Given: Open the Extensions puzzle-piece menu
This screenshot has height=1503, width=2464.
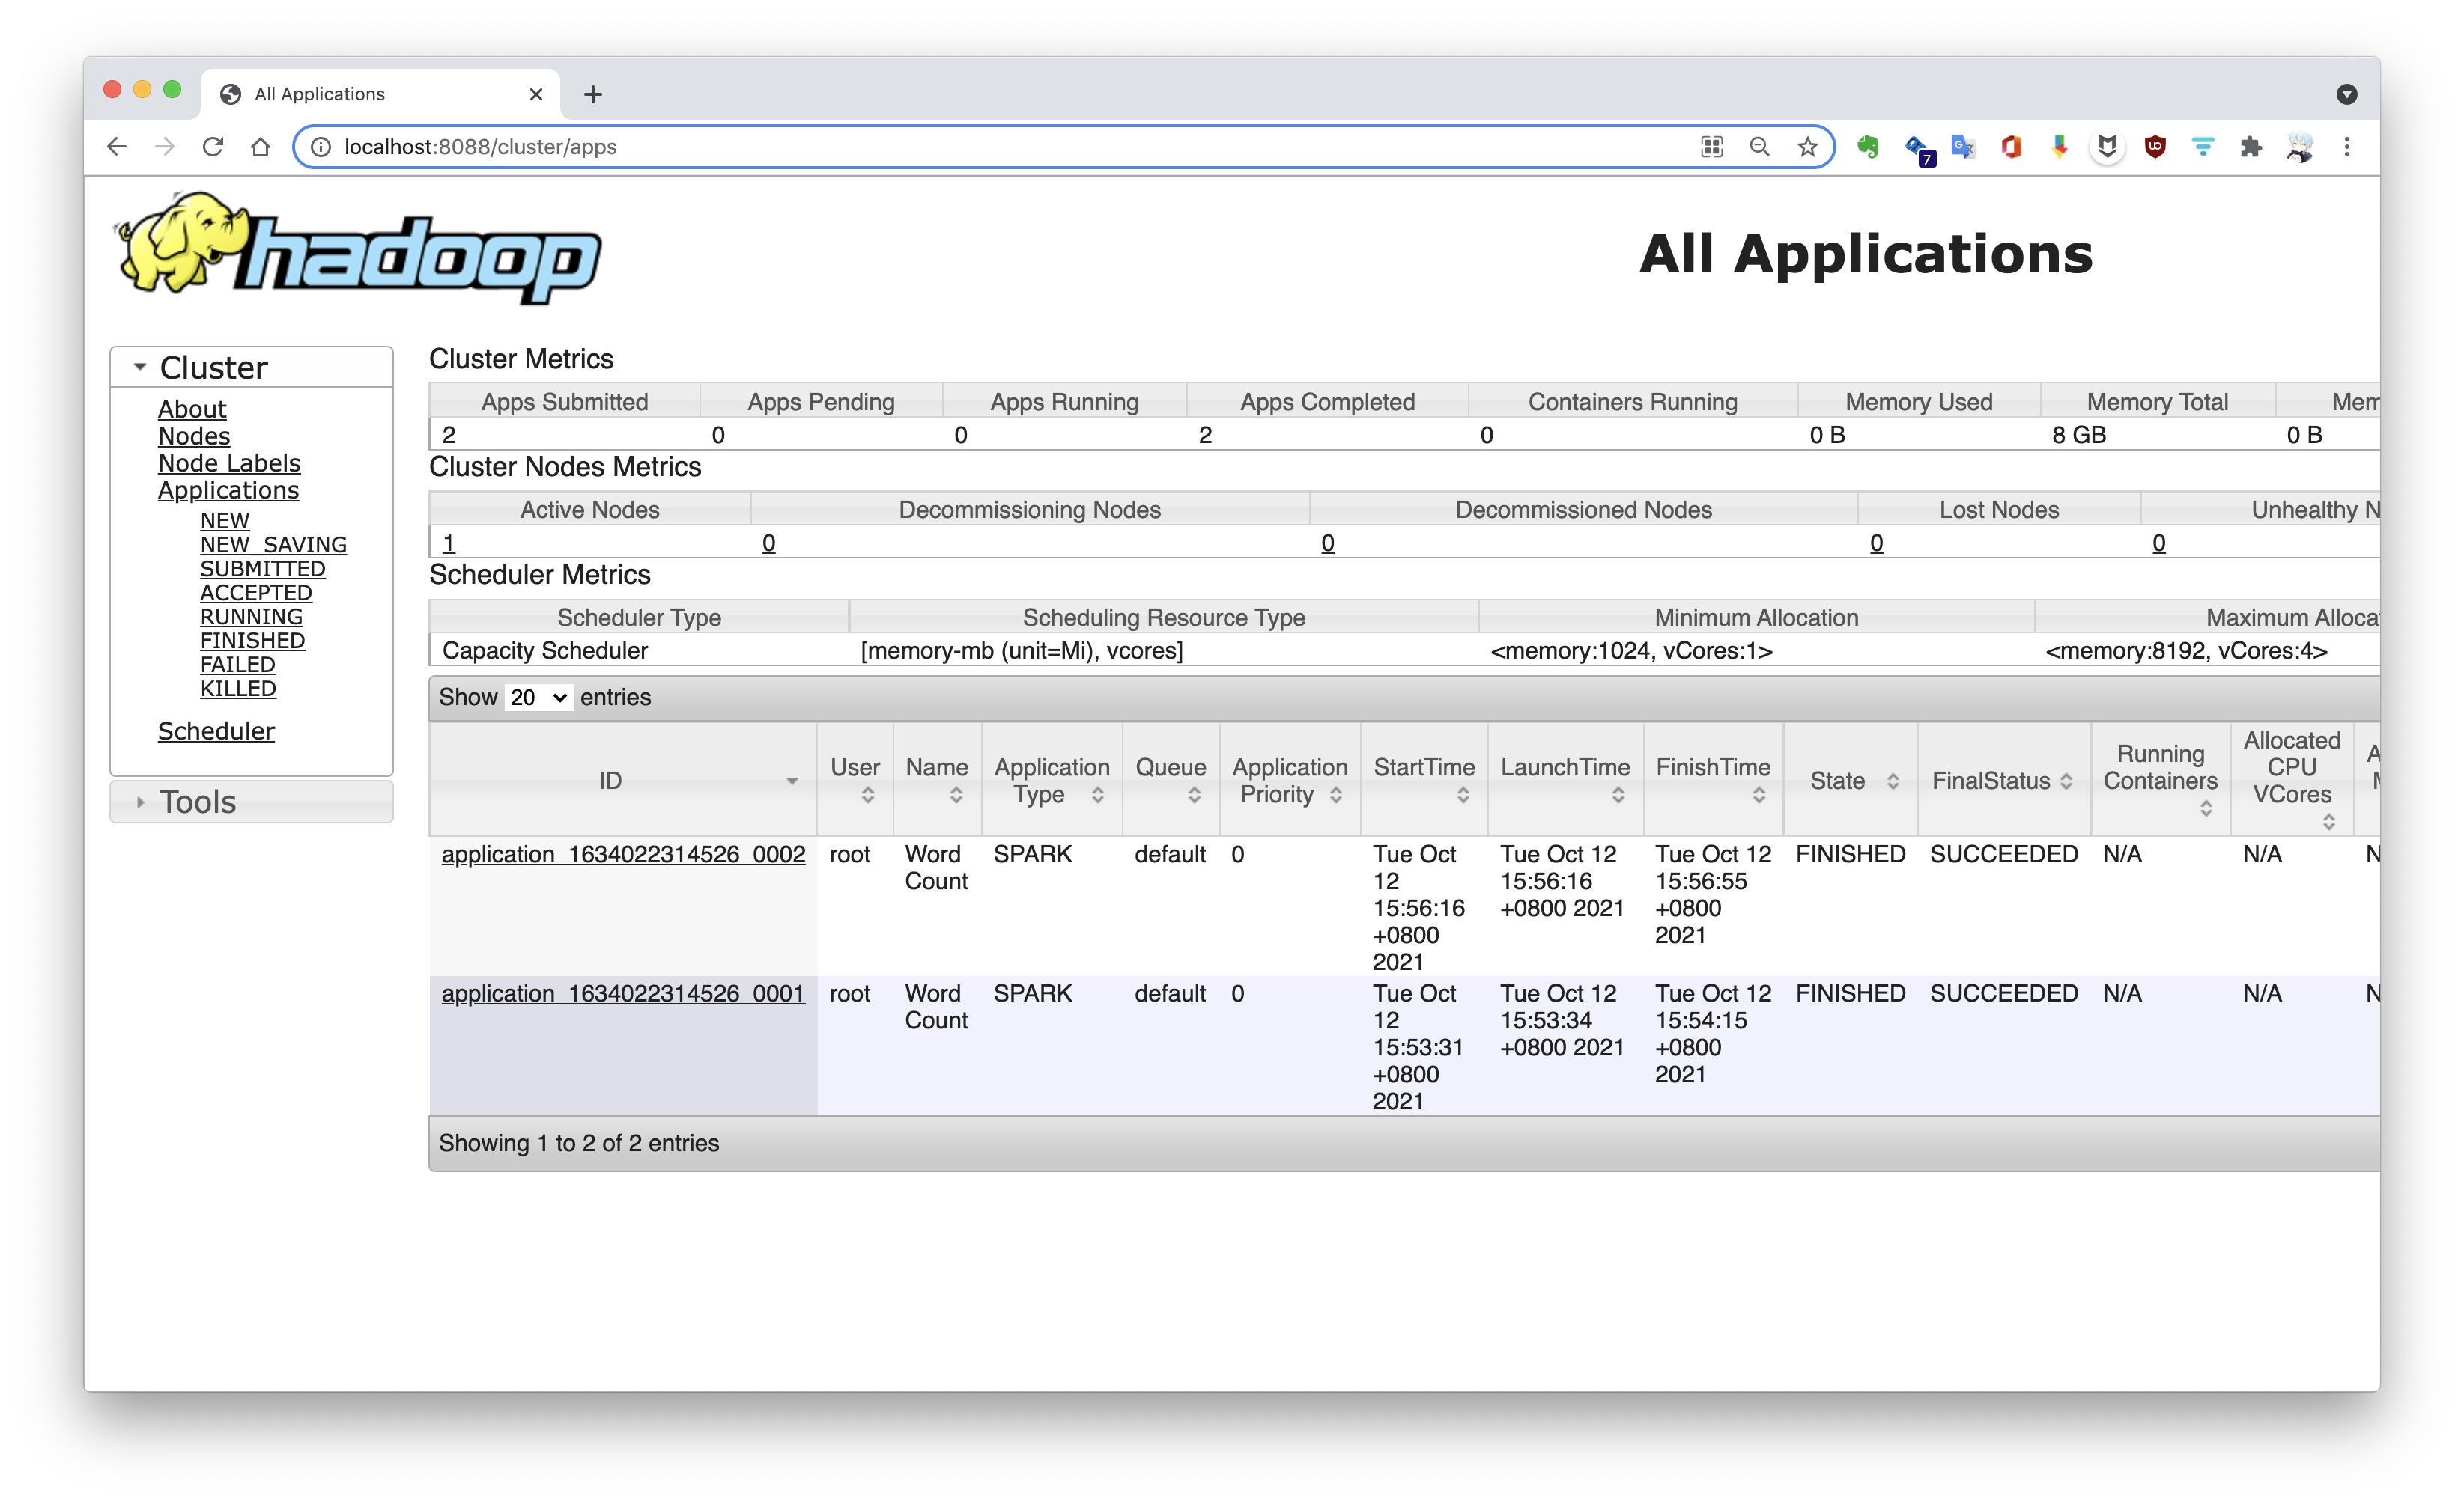Looking at the screenshot, I should pos(2251,147).
